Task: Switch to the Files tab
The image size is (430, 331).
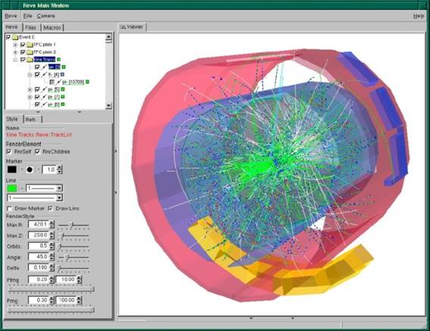Action: 30,27
